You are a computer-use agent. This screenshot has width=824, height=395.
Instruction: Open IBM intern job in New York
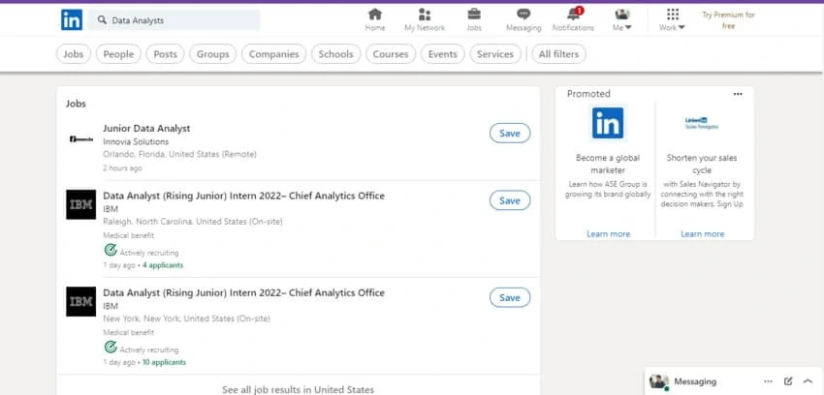244,292
